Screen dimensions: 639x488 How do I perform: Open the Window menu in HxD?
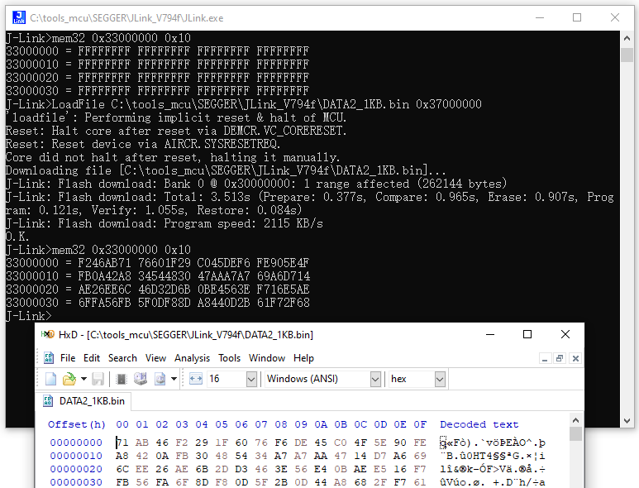pyautogui.click(x=267, y=358)
